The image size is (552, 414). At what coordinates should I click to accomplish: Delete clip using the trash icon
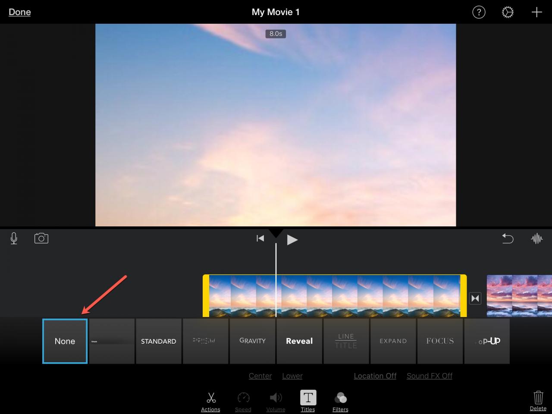538,400
